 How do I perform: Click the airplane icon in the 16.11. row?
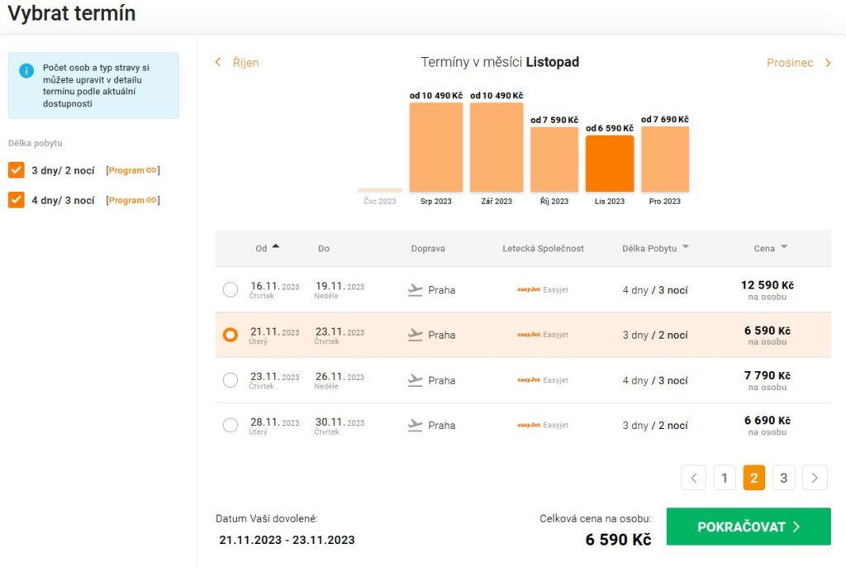pyautogui.click(x=416, y=290)
